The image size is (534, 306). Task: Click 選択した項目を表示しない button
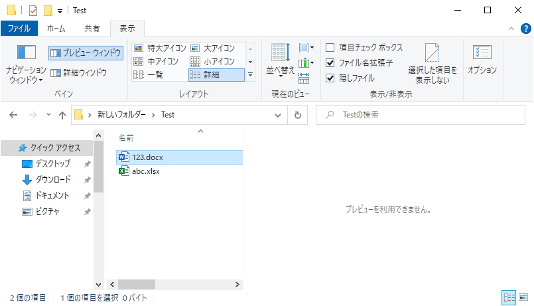433,63
